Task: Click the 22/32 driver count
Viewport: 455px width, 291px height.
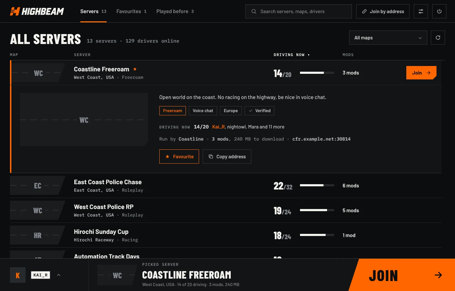Action: pos(283,186)
